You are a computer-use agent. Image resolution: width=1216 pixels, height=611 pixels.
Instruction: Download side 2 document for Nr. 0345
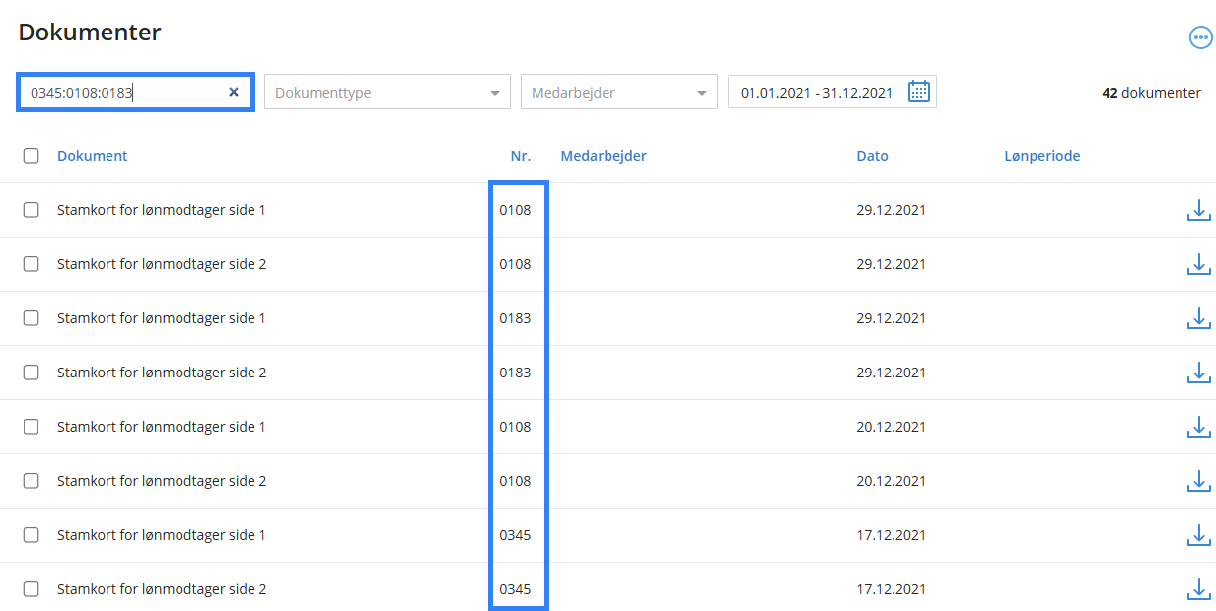(x=1198, y=589)
